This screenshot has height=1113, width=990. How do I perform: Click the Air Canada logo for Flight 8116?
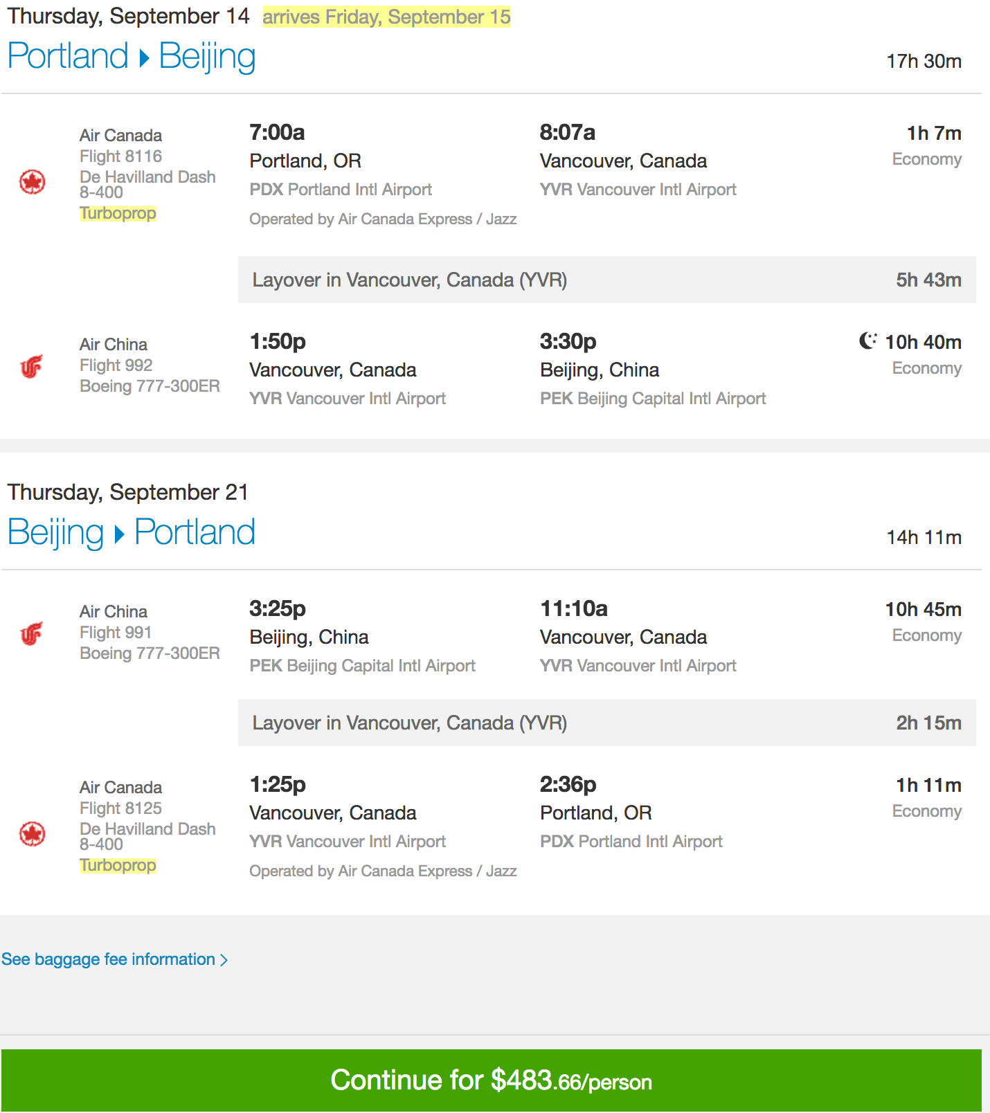pos(32,182)
